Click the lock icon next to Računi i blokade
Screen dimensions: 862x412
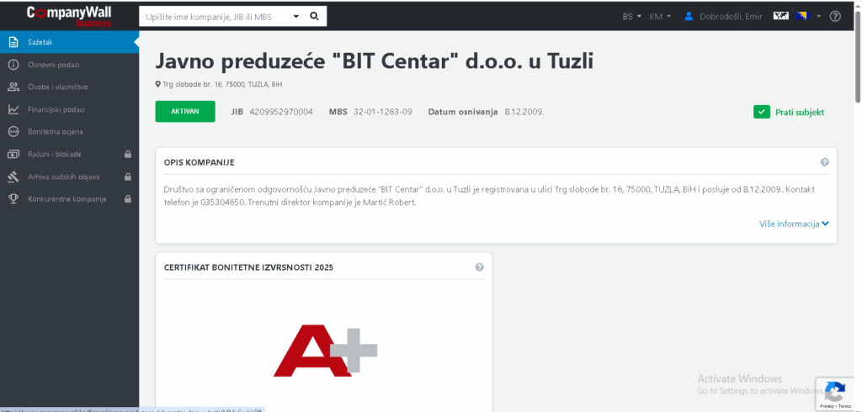[x=127, y=154]
